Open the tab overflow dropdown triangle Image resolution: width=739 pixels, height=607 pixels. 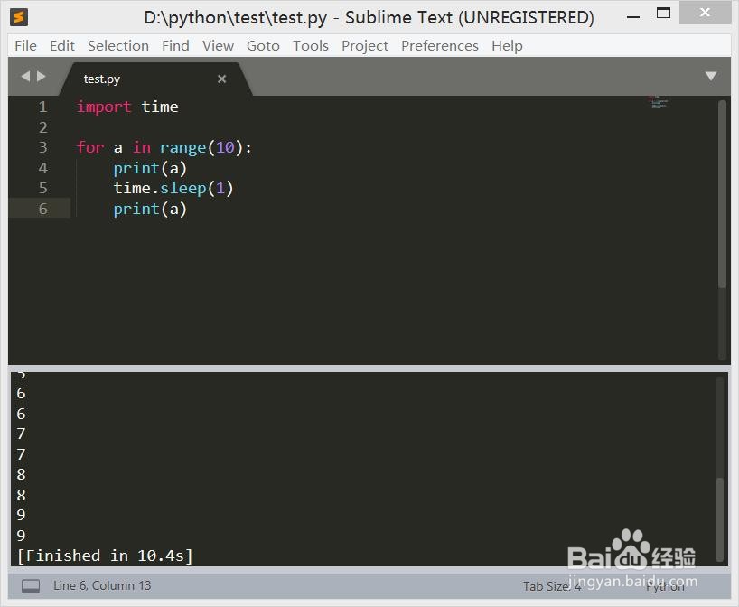(710, 76)
